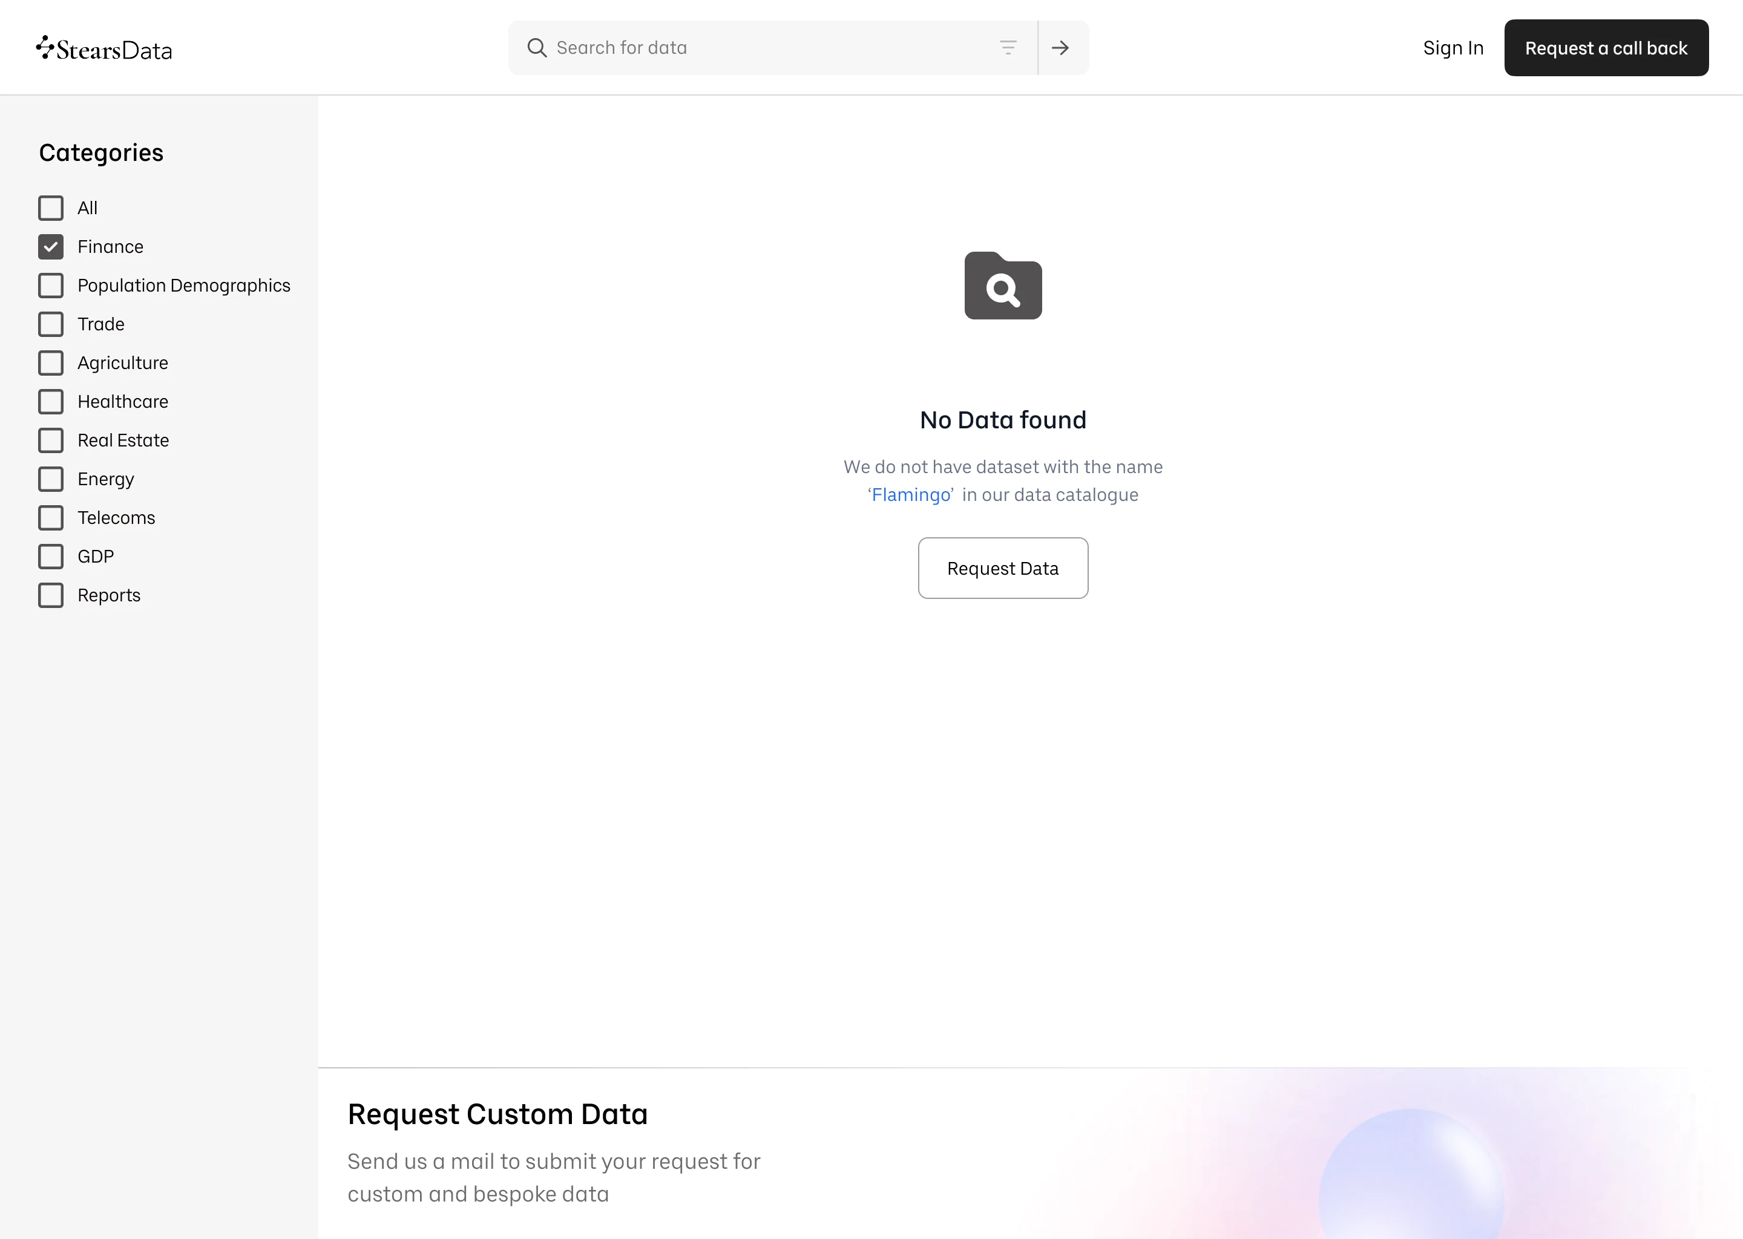Screen dimensions: 1743x1239
Task: Open the search filter options icon
Action: 1008,48
